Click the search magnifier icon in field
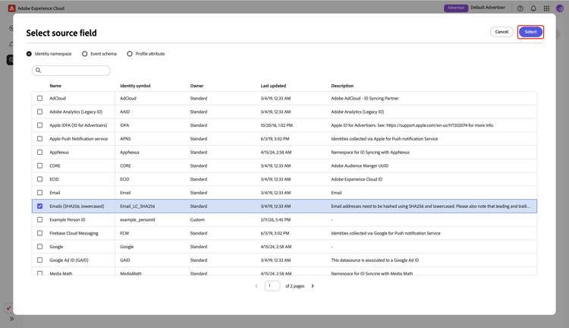The image size is (569, 328). pos(38,70)
